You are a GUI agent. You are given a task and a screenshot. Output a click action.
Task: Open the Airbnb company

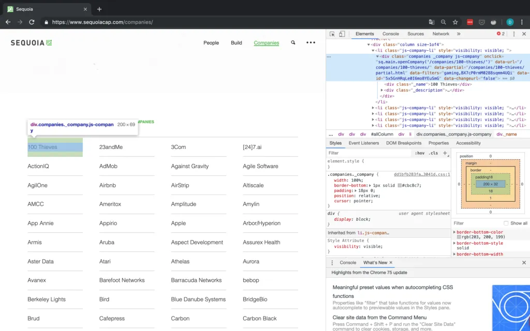(108, 185)
